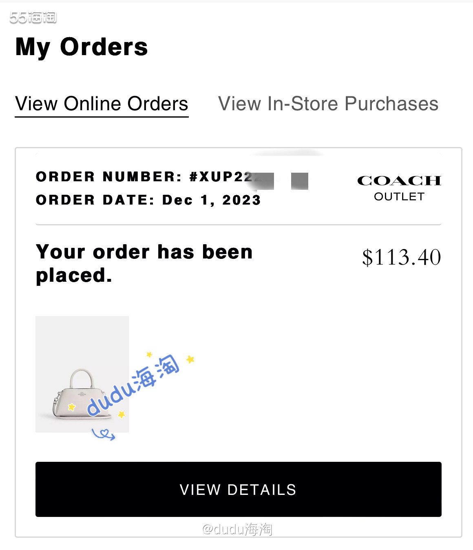Click the small yellow star above 海 character

coord(149,354)
